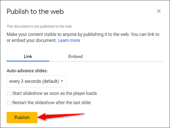170x128 pixels.
Task: Enable start slideshow when player loads checkbox
Action: pyautogui.click(x=9, y=94)
